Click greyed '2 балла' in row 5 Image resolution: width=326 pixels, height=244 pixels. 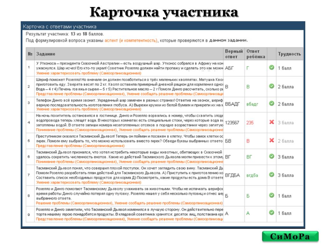pyautogui.click(x=286, y=141)
